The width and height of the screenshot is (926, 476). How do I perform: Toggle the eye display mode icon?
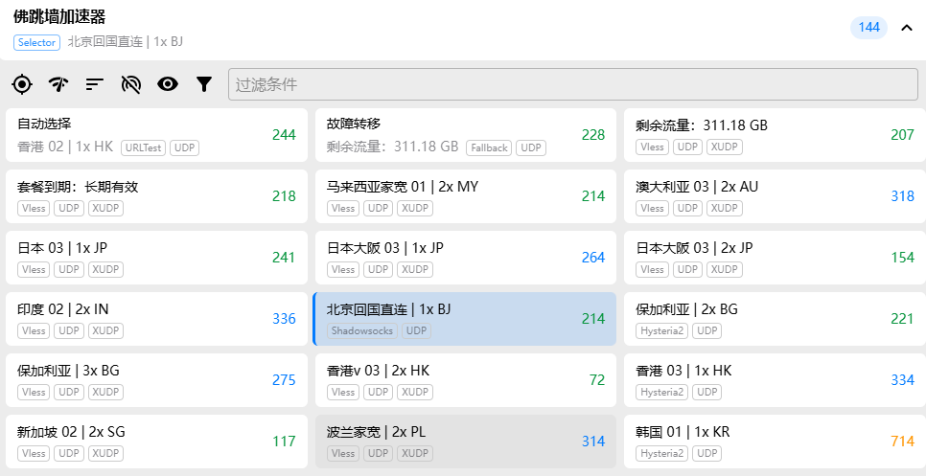(168, 84)
